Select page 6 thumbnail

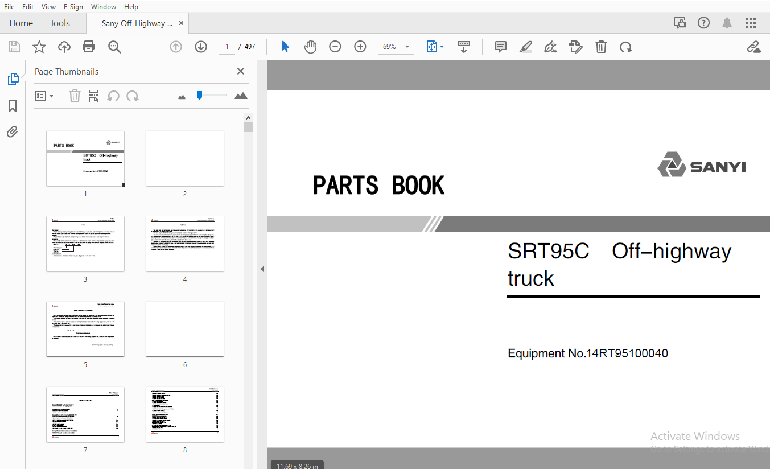click(x=185, y=329)
